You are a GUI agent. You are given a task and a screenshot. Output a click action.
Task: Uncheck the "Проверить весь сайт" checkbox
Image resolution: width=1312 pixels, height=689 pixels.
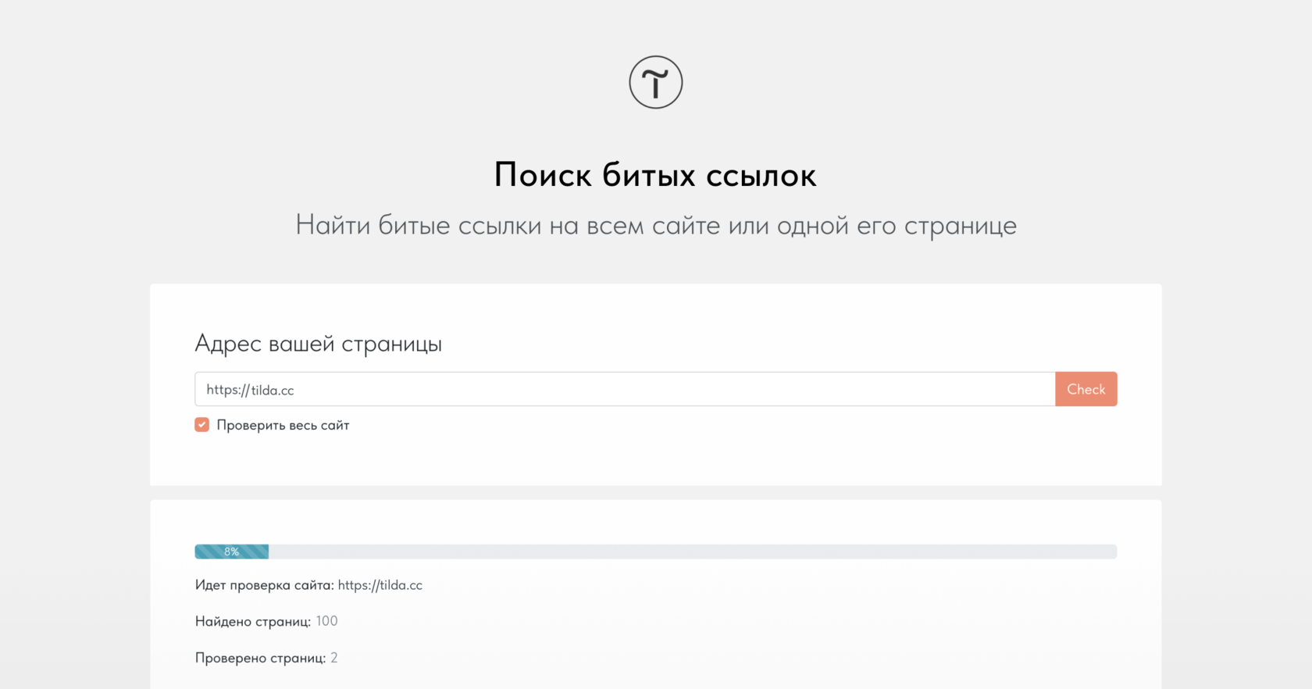[x=202, y=425]
